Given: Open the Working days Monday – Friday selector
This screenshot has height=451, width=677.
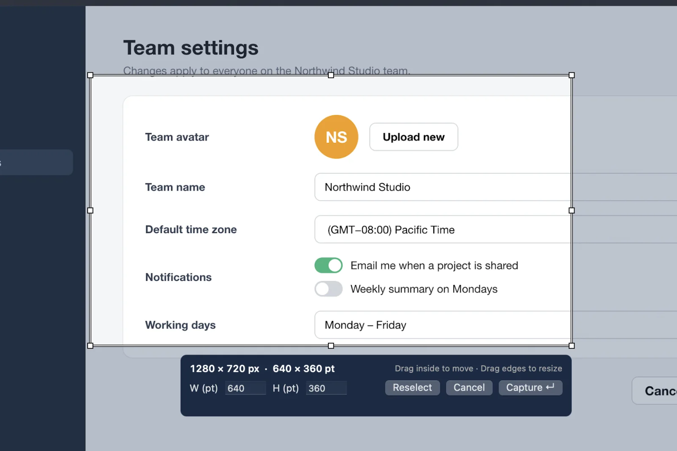Looking at the screenshot, I should click(x=495, y=325).
